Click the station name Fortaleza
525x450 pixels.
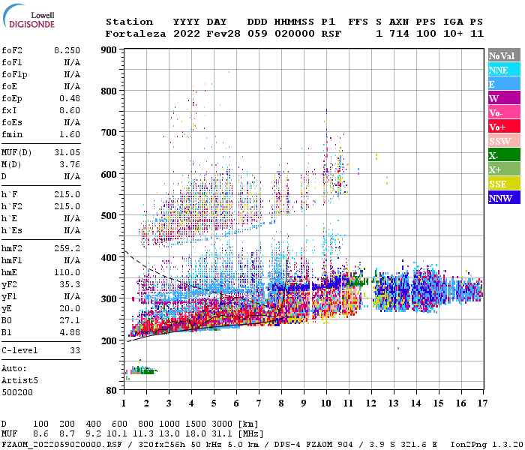tap(136, 34)
